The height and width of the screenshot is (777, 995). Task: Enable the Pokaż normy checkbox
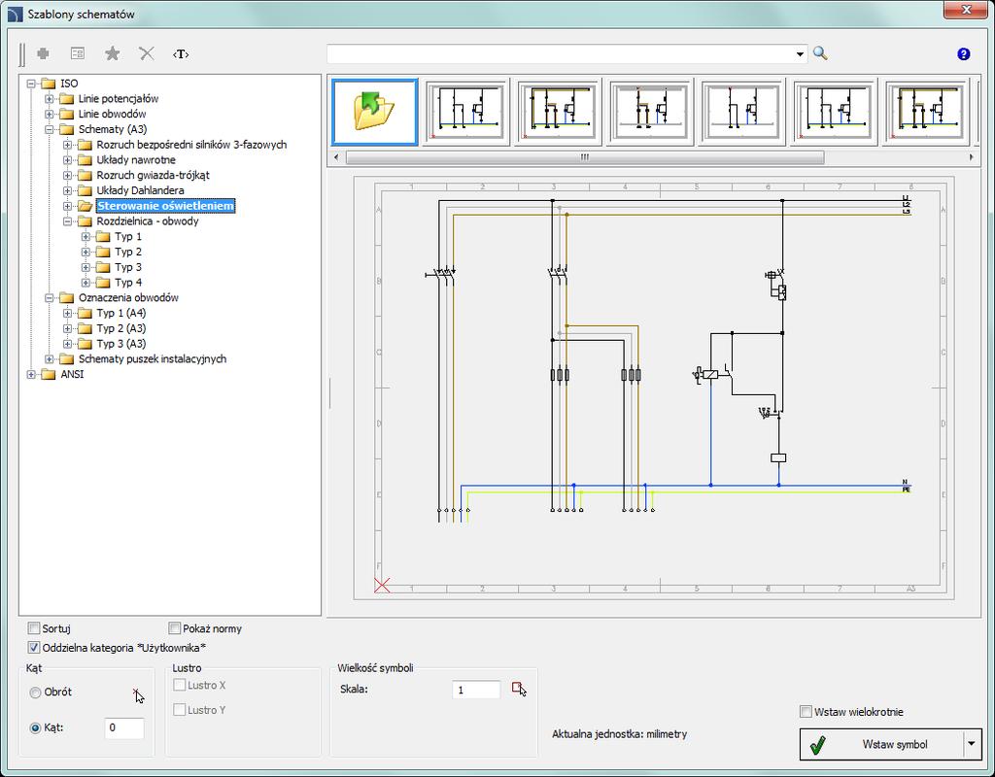[x=175, y=628]
